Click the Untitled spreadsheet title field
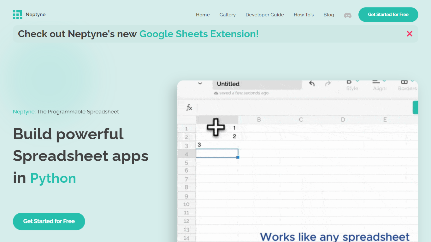Screen dimensions: 431x242 click(257, 84)
